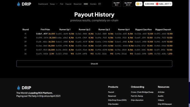190x107 pixels.
Task: Click the red wallet avatar icon
Action: [x=157, y=4]
